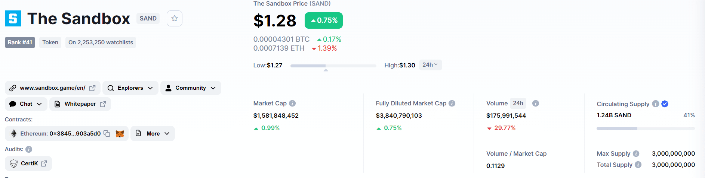The width and height of the screenshot is (705, 178).
Task: Open the More contracts dropdown
Action: coord(153,134)
